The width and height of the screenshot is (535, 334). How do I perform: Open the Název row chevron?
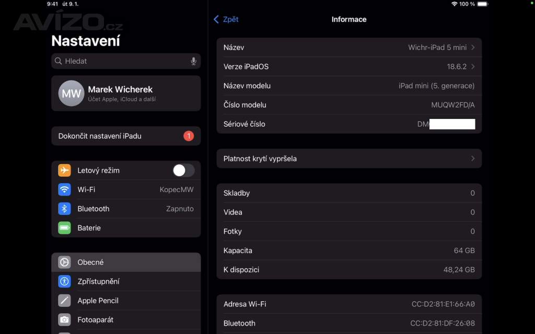tap(473, 47)
